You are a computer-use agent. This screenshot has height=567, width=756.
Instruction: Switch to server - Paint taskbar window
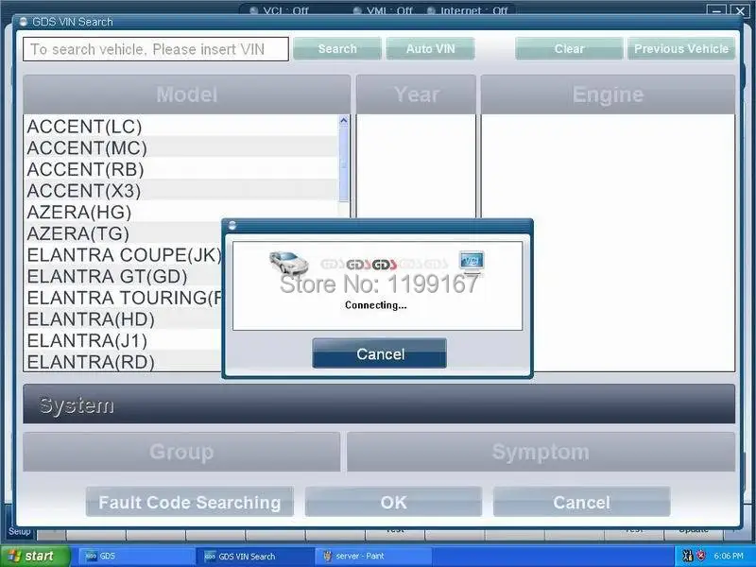click(373, 556)
